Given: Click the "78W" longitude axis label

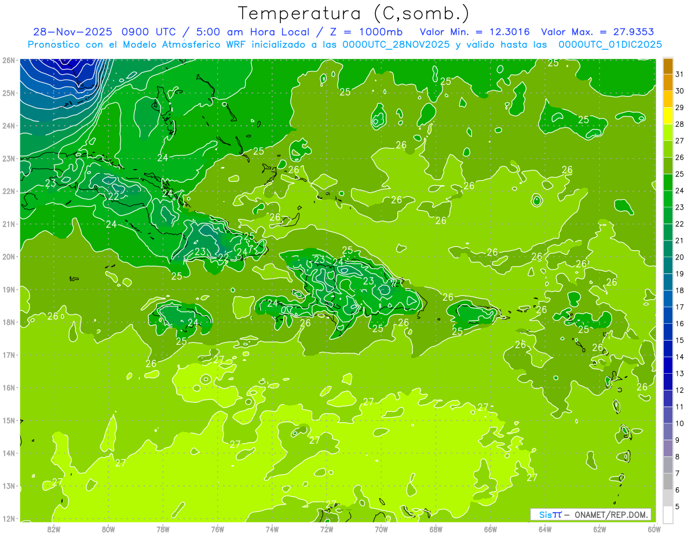Looking at the screenshot, I should 163,529.
